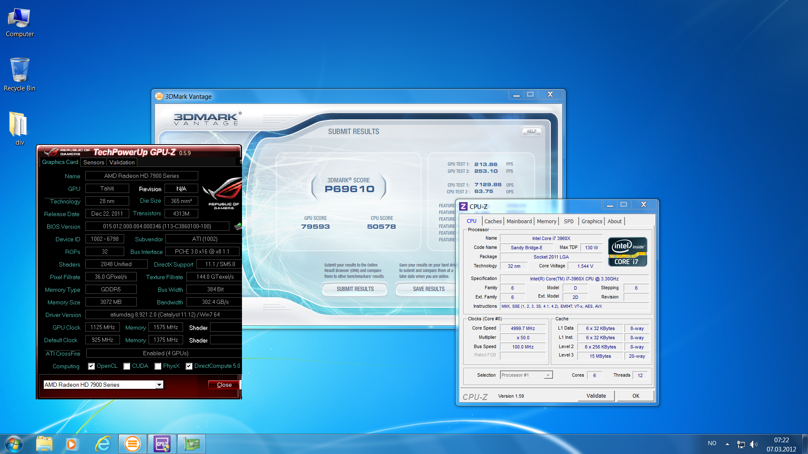The height and width of the screenshot is (454, 808).
Task: Open Windows Explorer from the taskbar
Action: [x=44, y=444]
